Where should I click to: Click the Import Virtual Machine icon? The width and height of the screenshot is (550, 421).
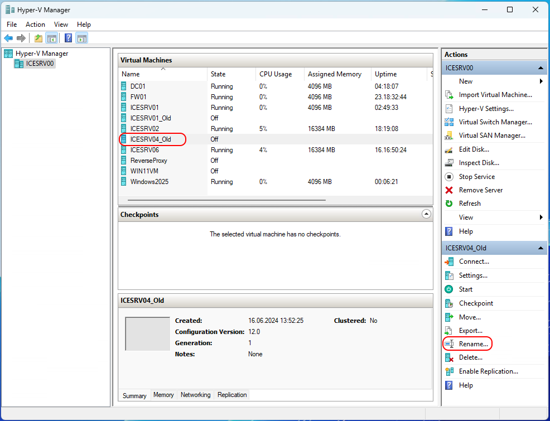pos(449,95)
